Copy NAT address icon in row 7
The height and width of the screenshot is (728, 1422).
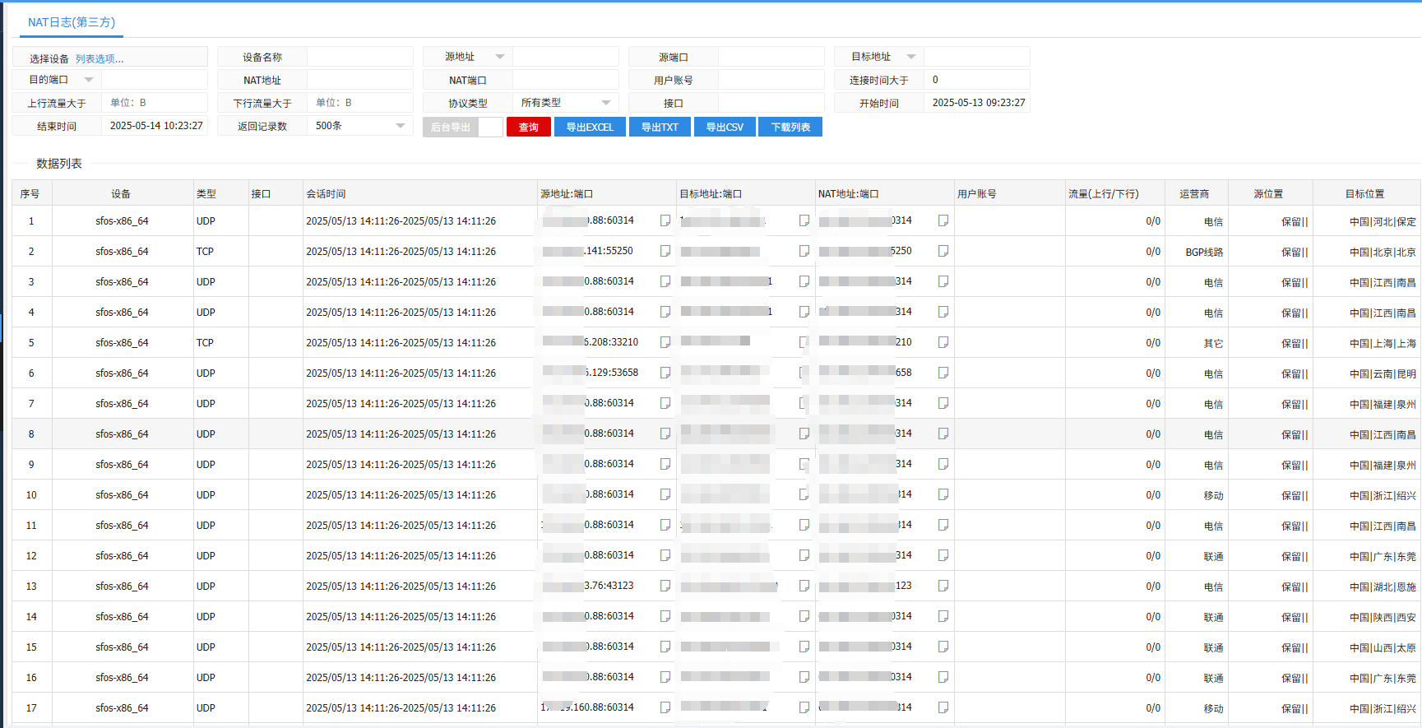click(x=943, y=403)
